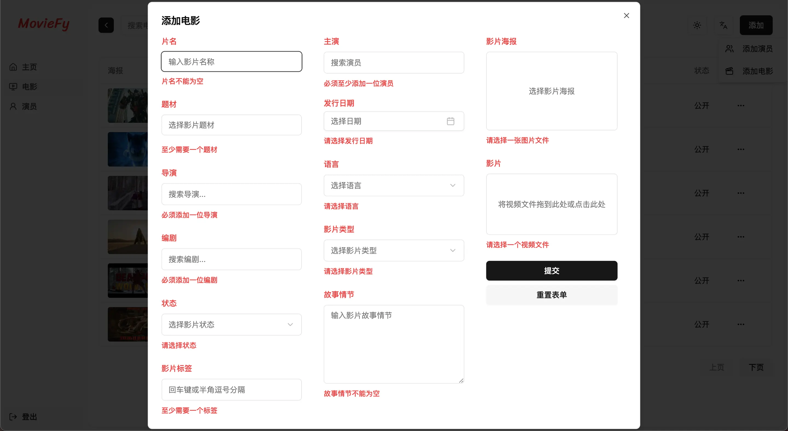Click the home icon in sidebar
The width and height of the screenshot is (788, 431).
point(13,67)
